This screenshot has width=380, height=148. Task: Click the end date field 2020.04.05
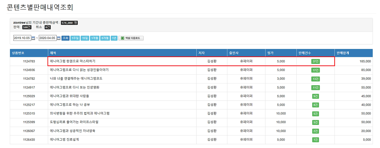[x=47, y=38]
